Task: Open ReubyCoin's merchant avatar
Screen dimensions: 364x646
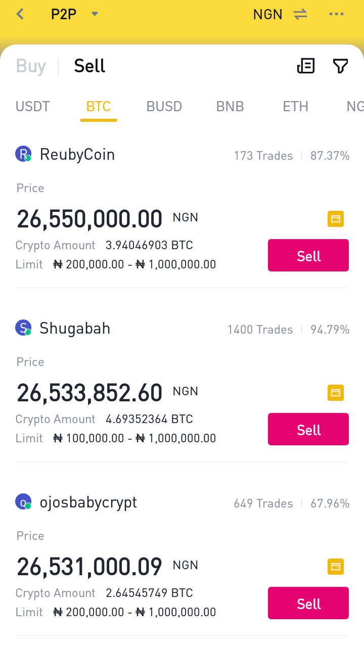Action: coord(23,154)
